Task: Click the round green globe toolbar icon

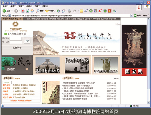Action: click(x=105, y=11)
